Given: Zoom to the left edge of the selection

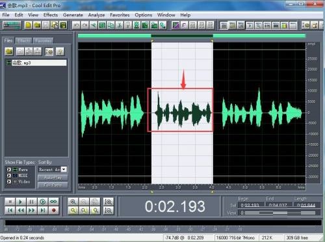Looking at the screenshot, I should (84, 210).
